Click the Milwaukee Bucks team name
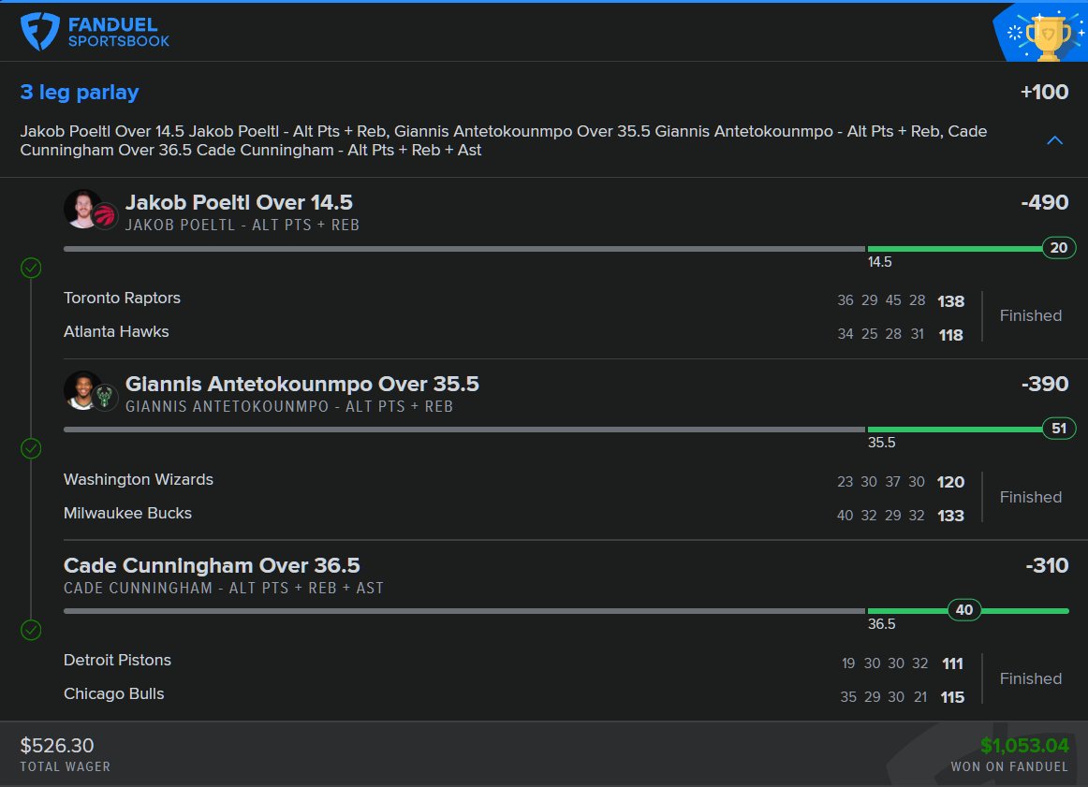 (x=127, y=514)
